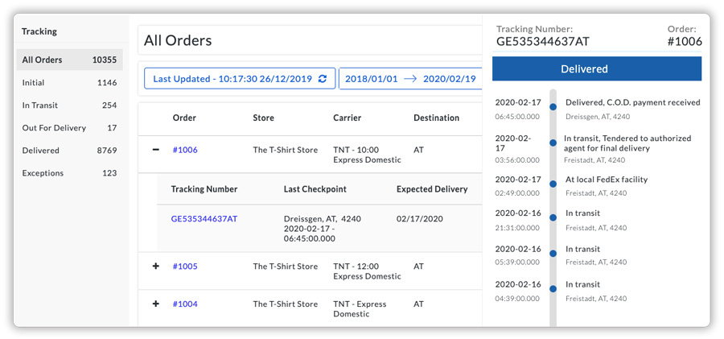Select All Orders in Tracking sidebar
The height and width of the screenshot is (339, 724).
[69, 60]
